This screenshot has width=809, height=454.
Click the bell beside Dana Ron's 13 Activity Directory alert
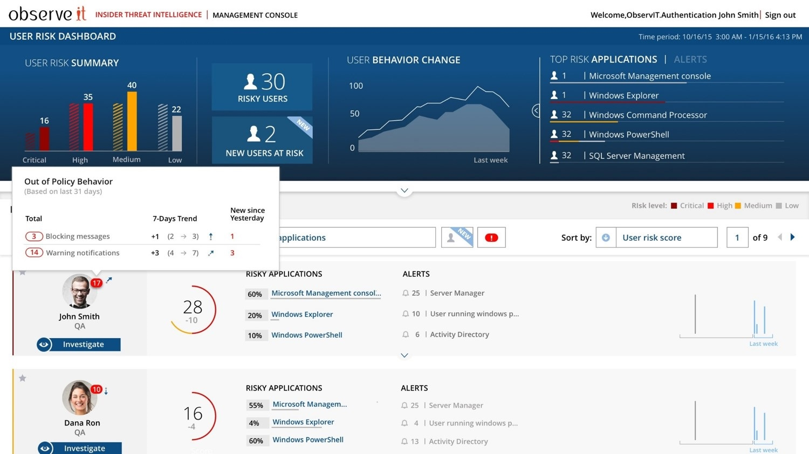tap(404, 441)
